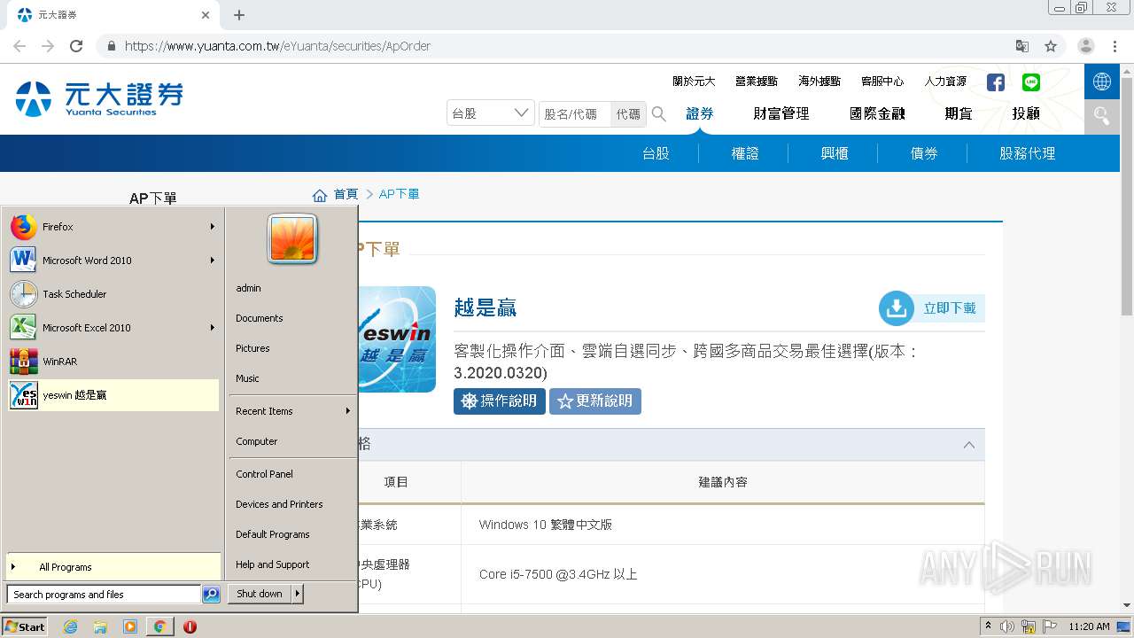1134x638 pixels.
Task: Show hidden system tray icons
Action: (989, 626)
